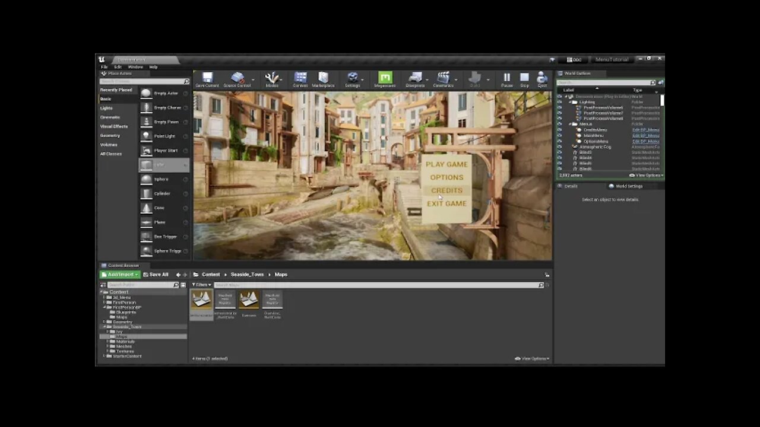Open Content Browser View Options dropdown
This screenshot has height=427, width=760.
tap(532, 358)
